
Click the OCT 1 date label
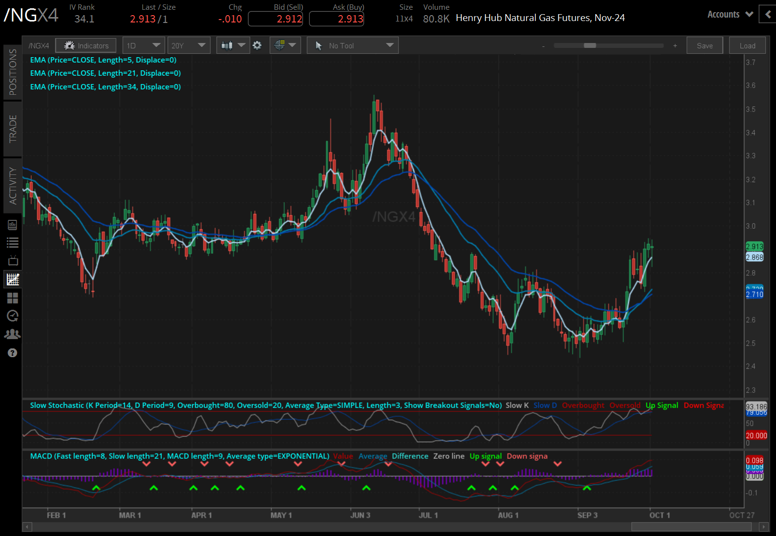pos(660,515)
